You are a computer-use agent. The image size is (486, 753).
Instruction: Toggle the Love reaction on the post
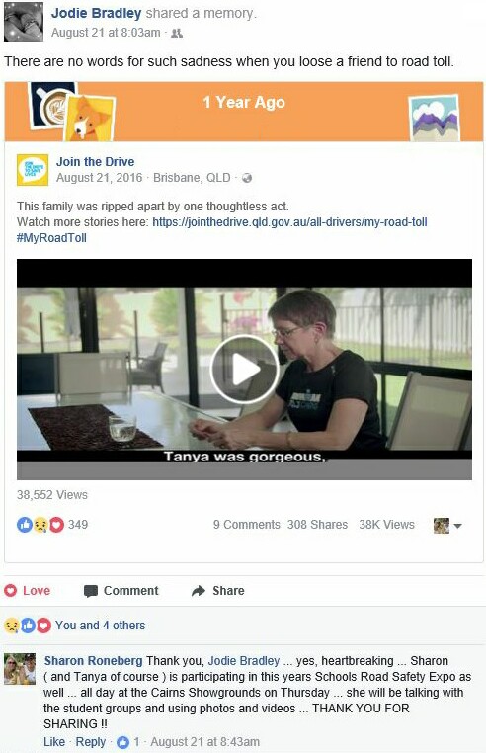pos(28,590)
